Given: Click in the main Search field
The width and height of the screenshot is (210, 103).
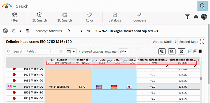Looking at the screenshot, I should (106, 6).
